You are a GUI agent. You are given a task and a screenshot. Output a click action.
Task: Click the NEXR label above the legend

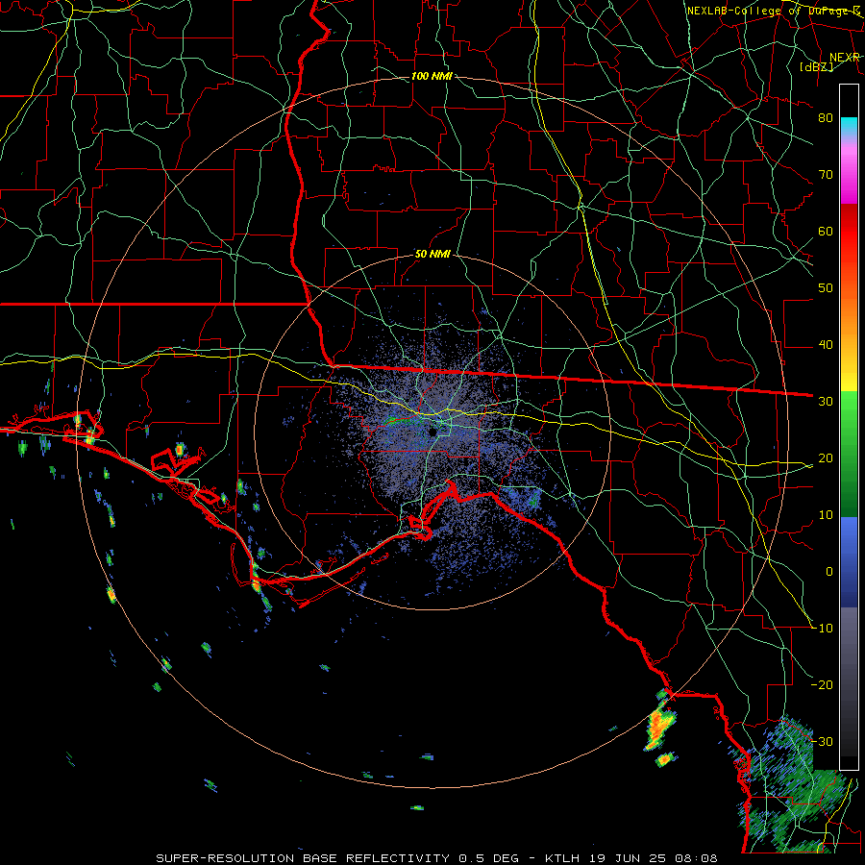point(845,58)
